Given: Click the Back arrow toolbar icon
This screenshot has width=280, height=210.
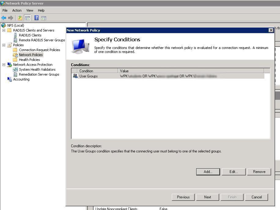Looking at the screenshot, I should tap(4, 18).
